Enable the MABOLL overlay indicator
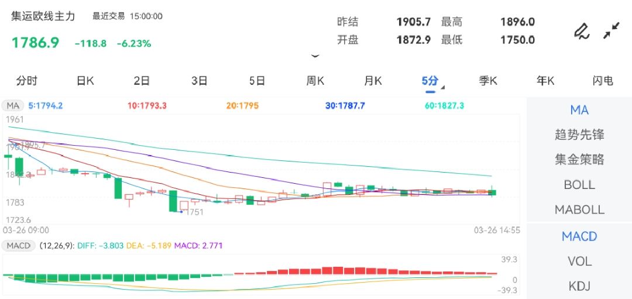Viewport: 632px width, 299px height. pyautogui.click(x=579, y=209)
